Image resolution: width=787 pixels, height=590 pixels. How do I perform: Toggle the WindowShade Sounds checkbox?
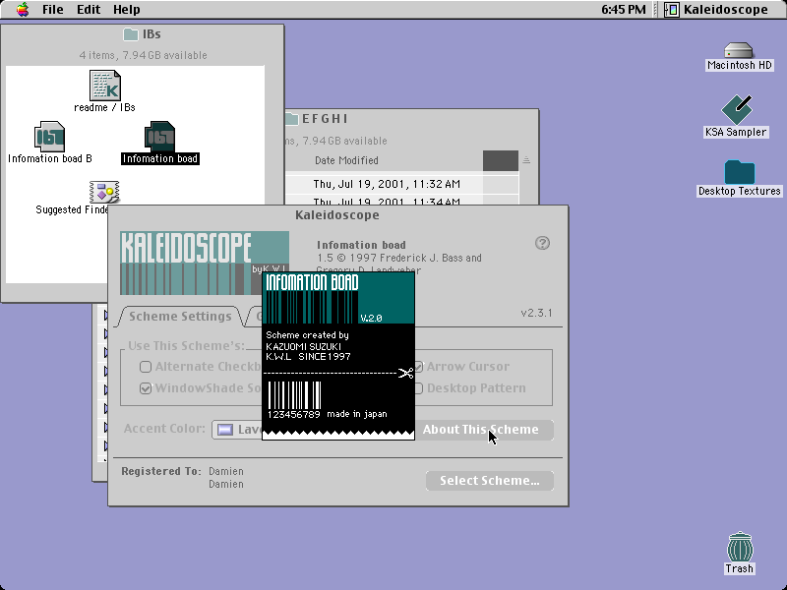coord(146,388)
